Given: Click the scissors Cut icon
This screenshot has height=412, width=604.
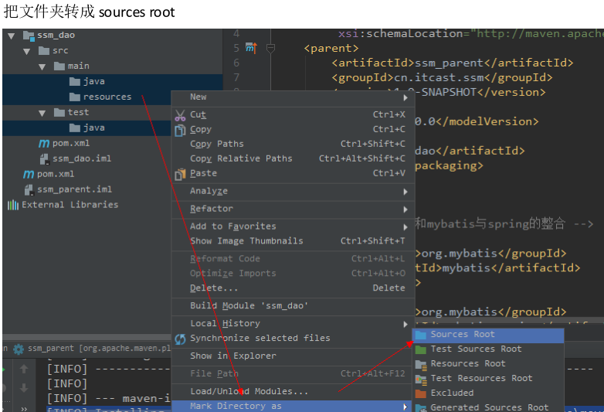Looking at the screenshot, I should 180,115.
